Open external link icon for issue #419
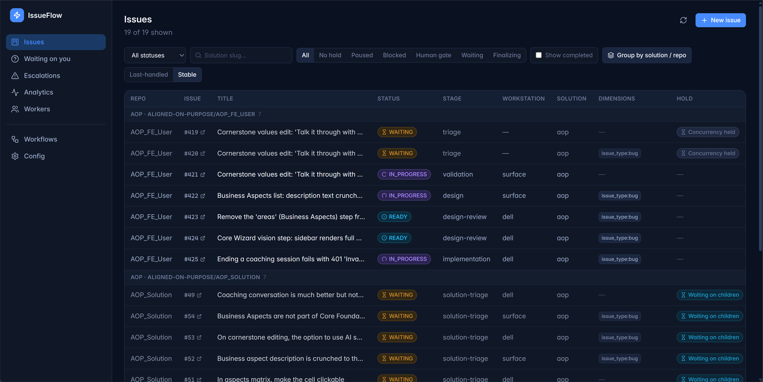Image resolution: width=763 pixels, height=382 pixels. tap(203, 132)
